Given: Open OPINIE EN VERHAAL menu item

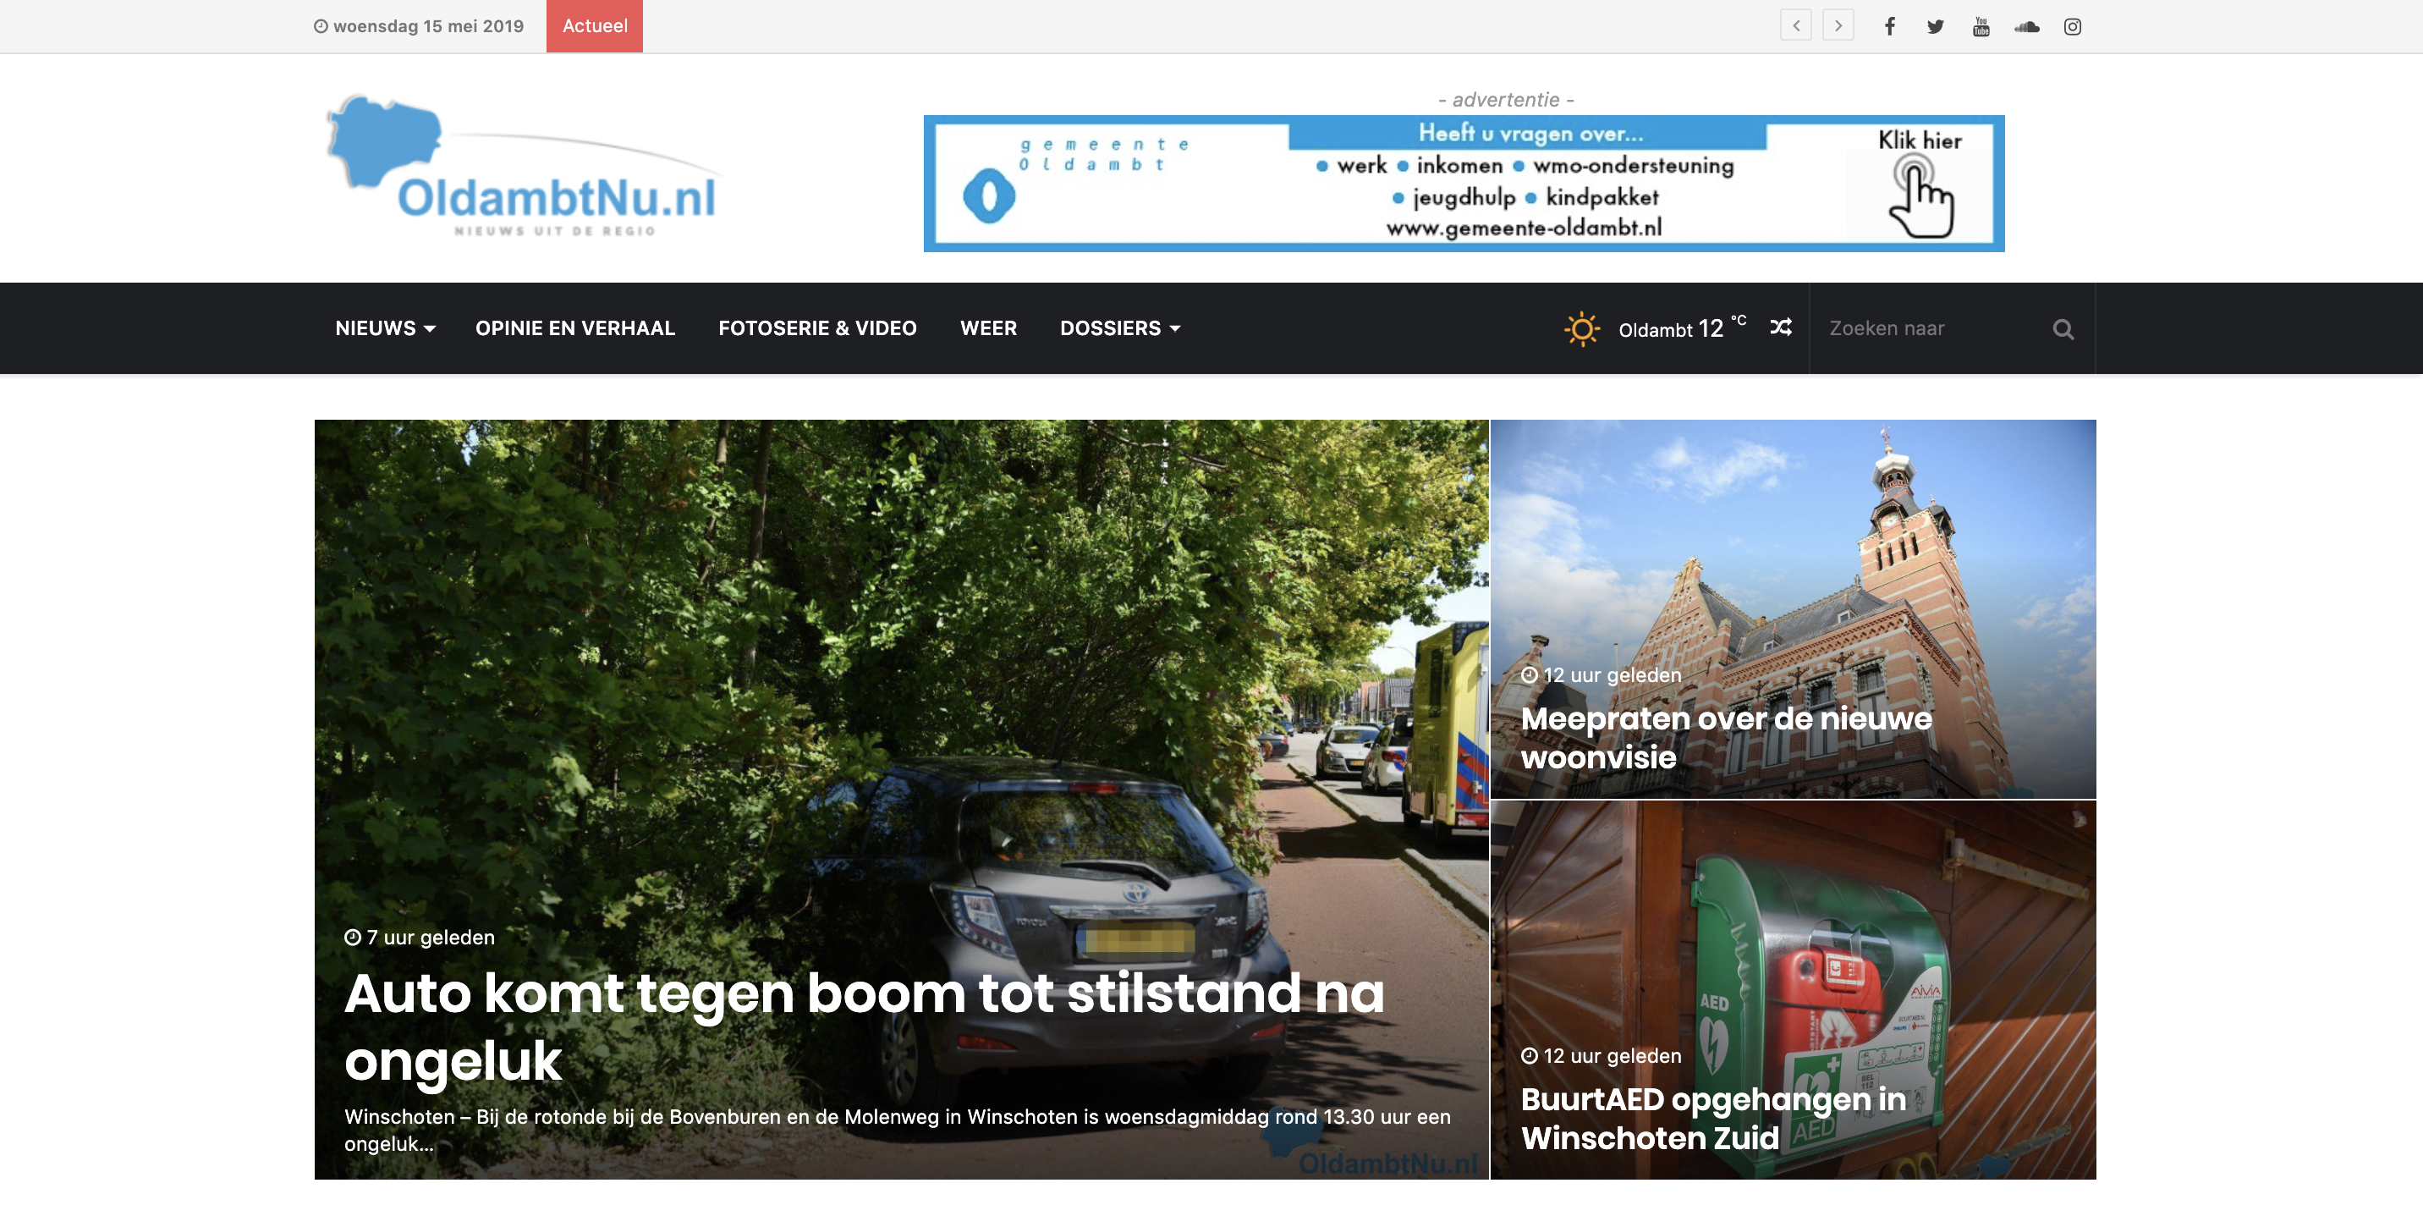Looking at the screenshot, I should [x=574, y=328].
